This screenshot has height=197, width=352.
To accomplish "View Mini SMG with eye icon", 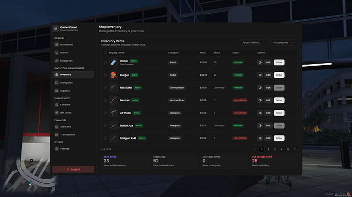I will pyautogui.click(x=260, y=88).
